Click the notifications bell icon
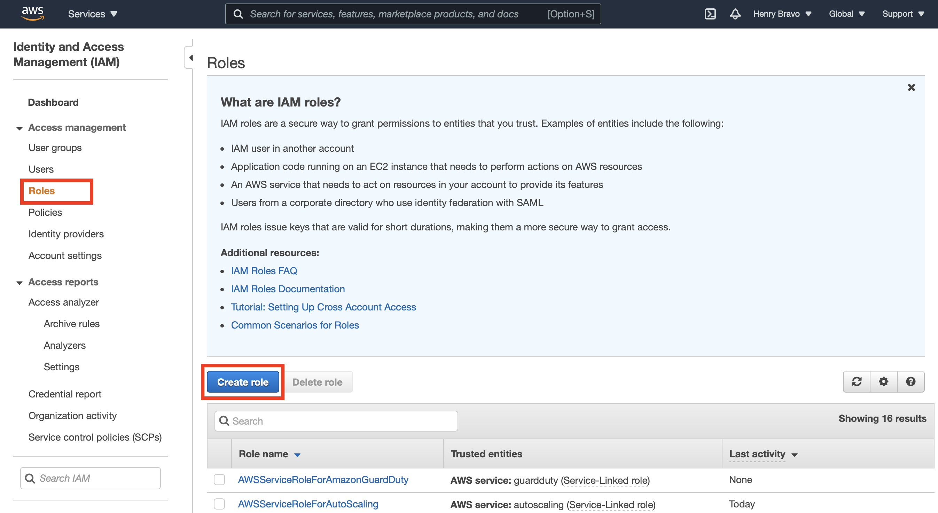This screenshot has width=938, height=513. tap(735, 14)
